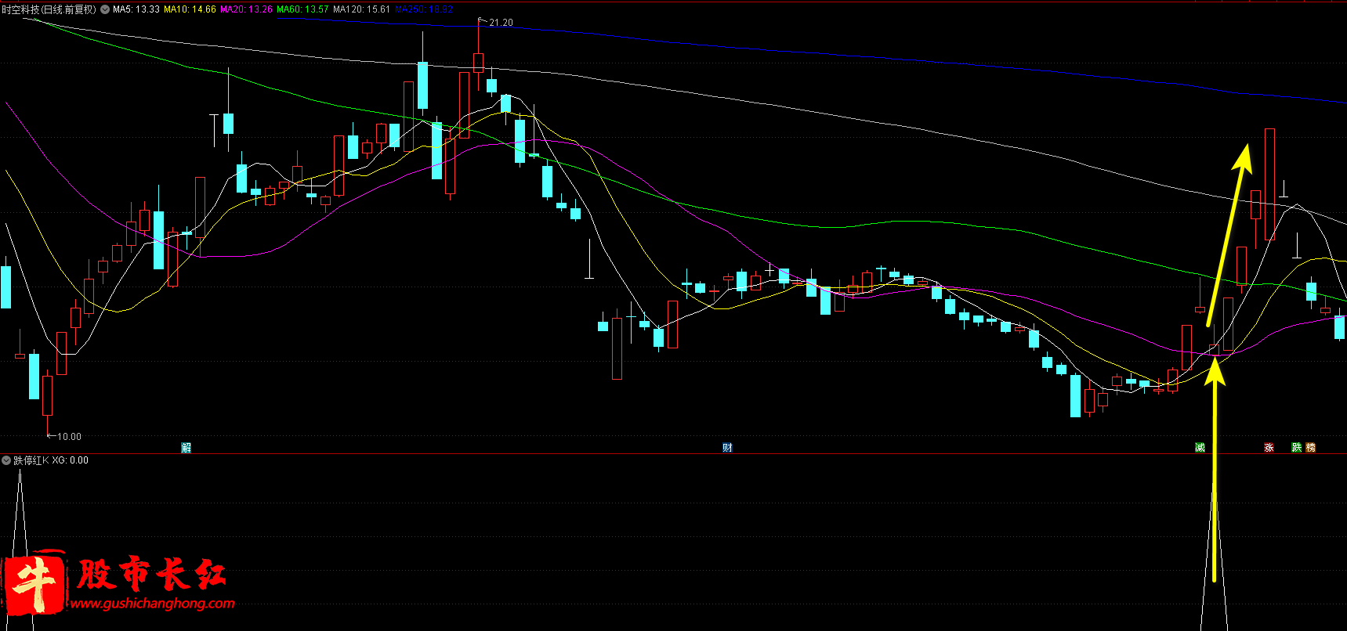This screenshot has height=631, width=1347.
Task: Click the green MA60: 13.57 label
Action: [303, 9]
